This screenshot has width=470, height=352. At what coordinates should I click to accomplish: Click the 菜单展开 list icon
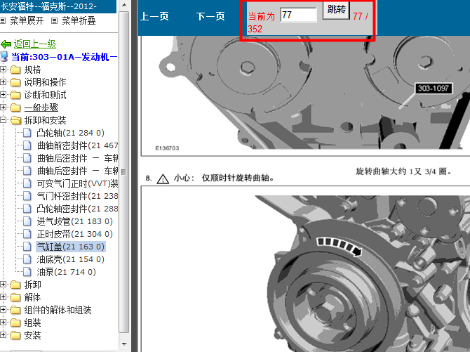[3, 20]
